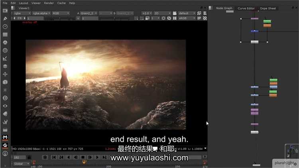This screenshot has height=168, width=299.
Task: Open the Image nodes toolbar menu
Action: 5,11
